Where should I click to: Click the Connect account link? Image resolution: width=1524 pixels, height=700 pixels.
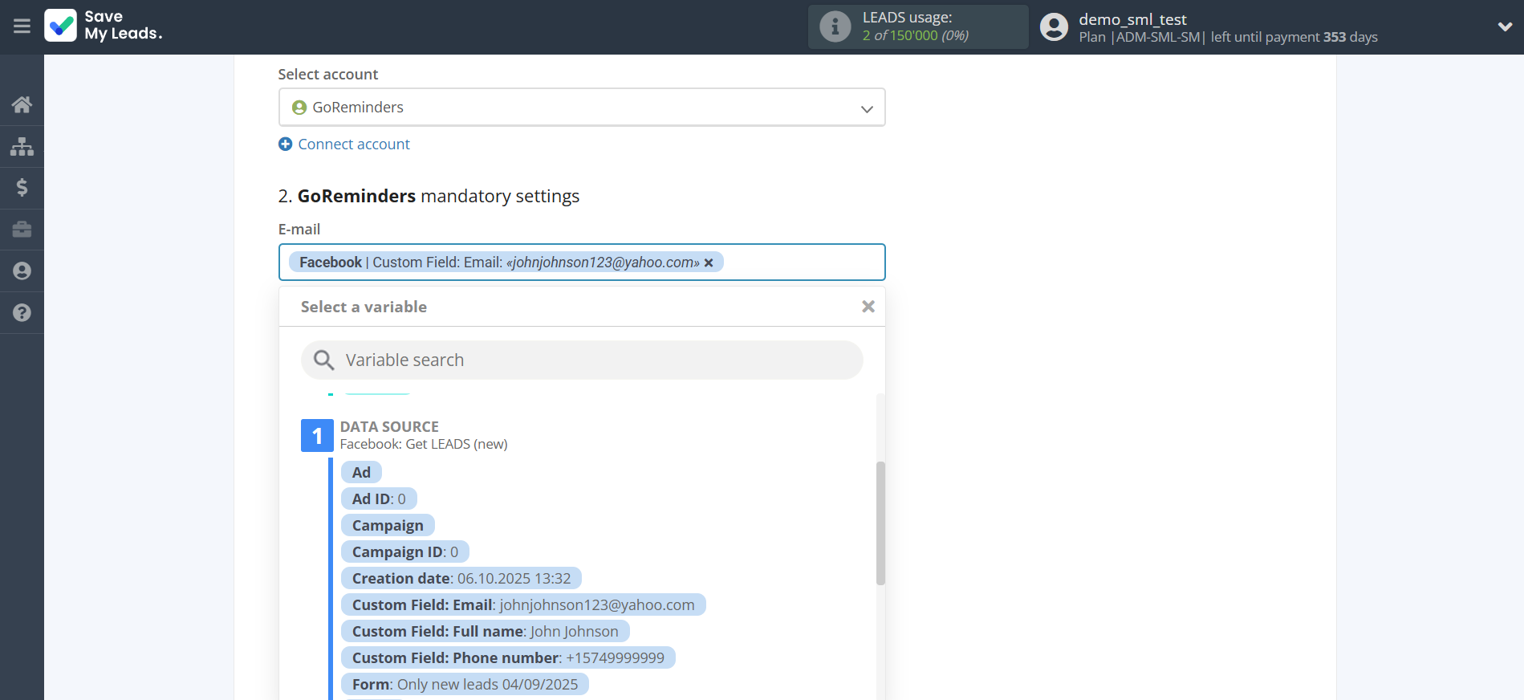click(353, 144)
